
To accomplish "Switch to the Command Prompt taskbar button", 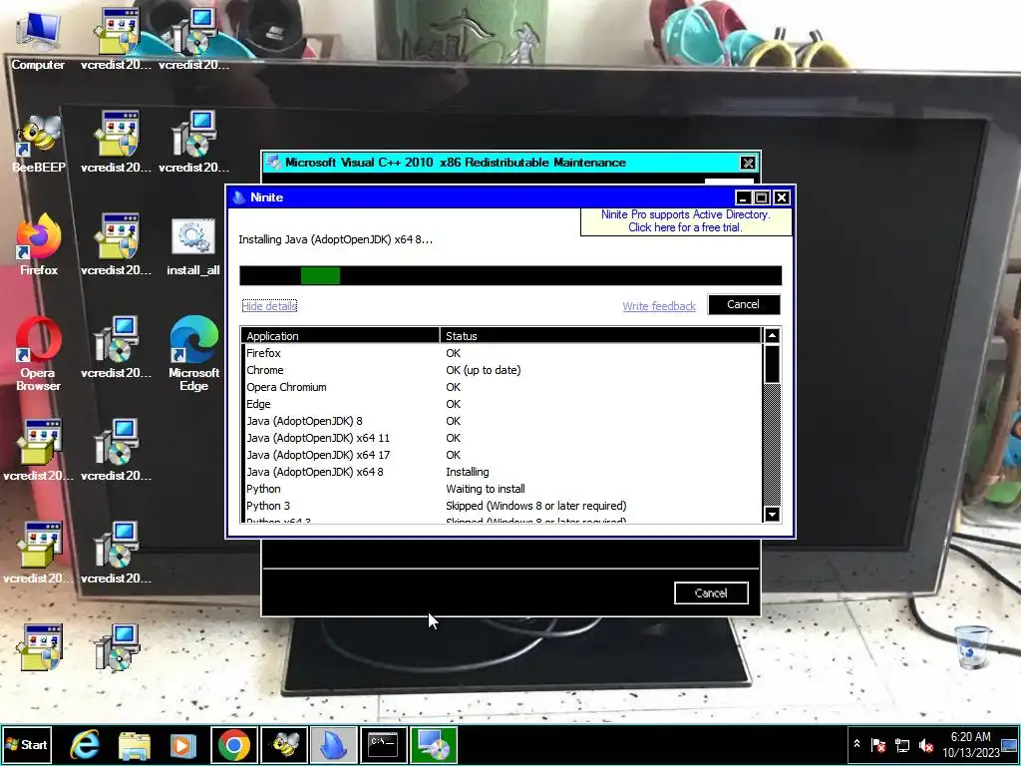I will pos(384,745).
